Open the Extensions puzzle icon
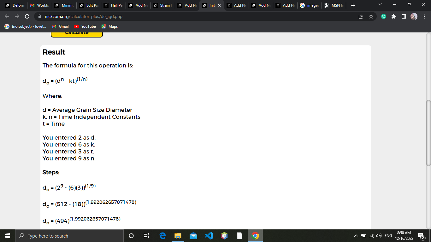The width and height of the screenshot is (431, 242). tap(394, 16)
